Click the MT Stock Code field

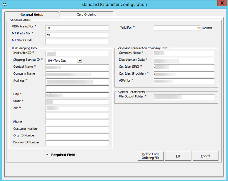(x=77, y=42)
